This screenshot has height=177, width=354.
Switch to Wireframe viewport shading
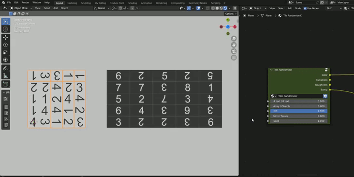pos(213,8)
